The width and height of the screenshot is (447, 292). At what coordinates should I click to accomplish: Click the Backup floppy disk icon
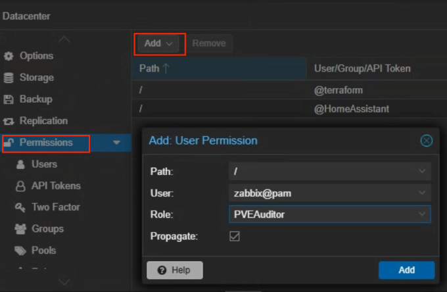pyautogui.click(x=9, y=99)
